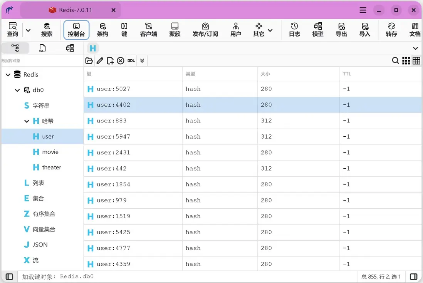Collapse the db0 tree node
Screen dimensions: 423x283
tap(17, 90)
